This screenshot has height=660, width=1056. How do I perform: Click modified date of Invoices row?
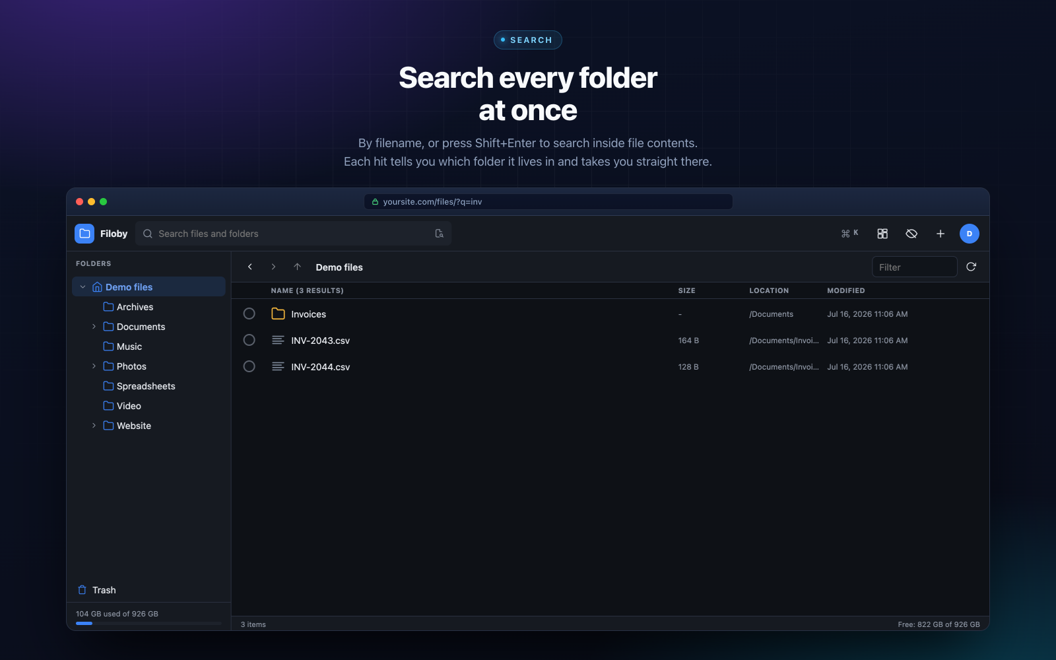[x=867, y=314]
